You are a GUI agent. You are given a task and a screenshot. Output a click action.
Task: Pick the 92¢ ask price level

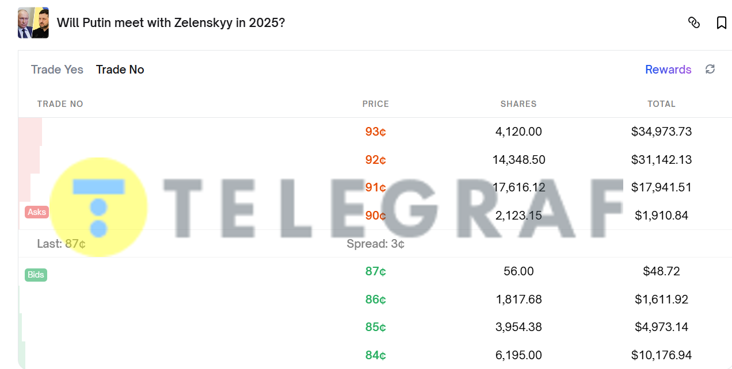pyautogui.click(x=375, y=160)
